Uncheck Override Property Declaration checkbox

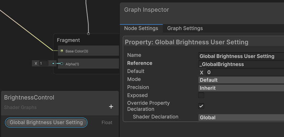(x=201, y=106)
